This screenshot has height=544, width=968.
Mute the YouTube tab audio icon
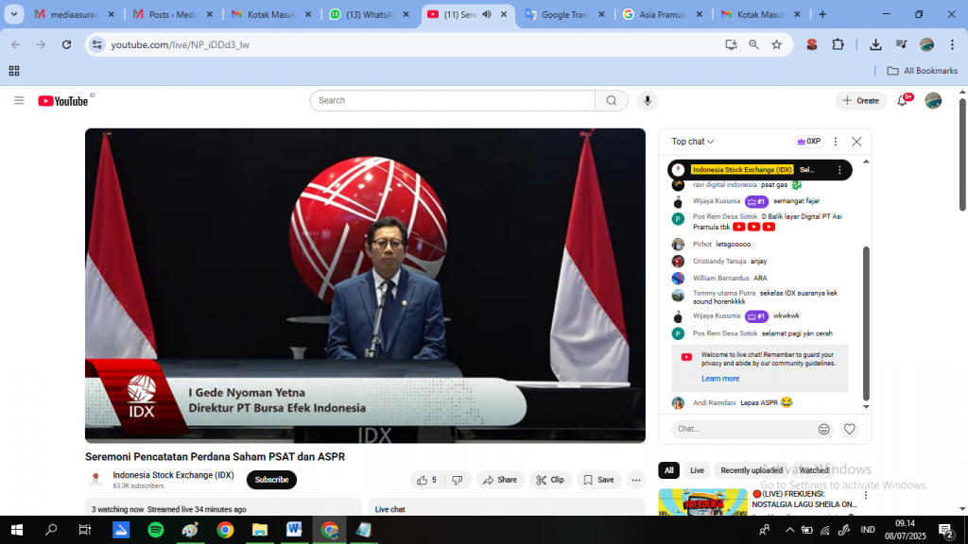pos(487,14)
